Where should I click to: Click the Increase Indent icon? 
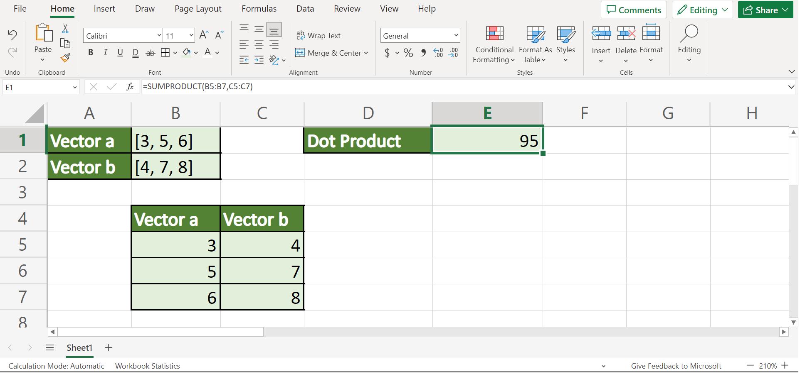point(259,60)
